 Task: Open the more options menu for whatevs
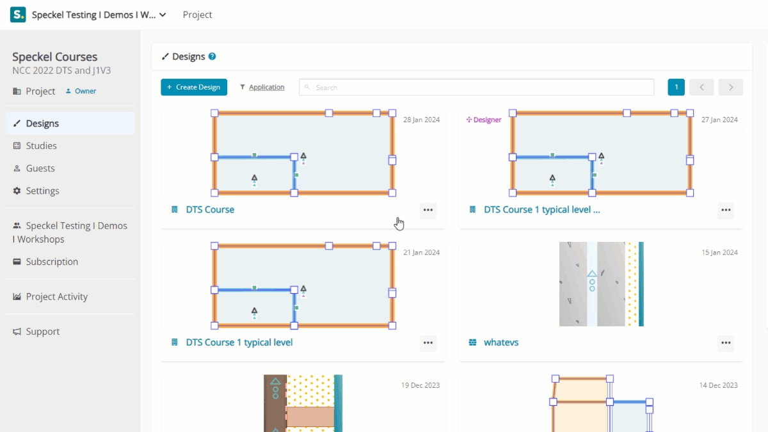coord(726,343)
